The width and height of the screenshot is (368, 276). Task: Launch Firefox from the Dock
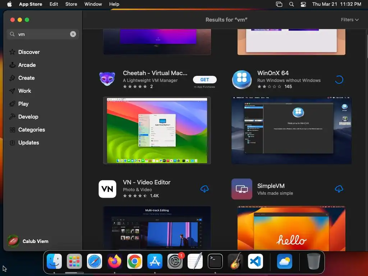[115, 261]
